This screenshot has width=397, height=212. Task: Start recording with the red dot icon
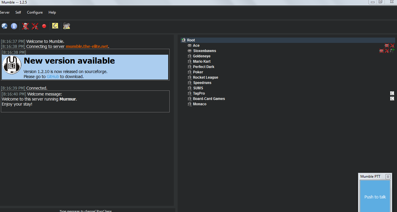tap(44, 26)
